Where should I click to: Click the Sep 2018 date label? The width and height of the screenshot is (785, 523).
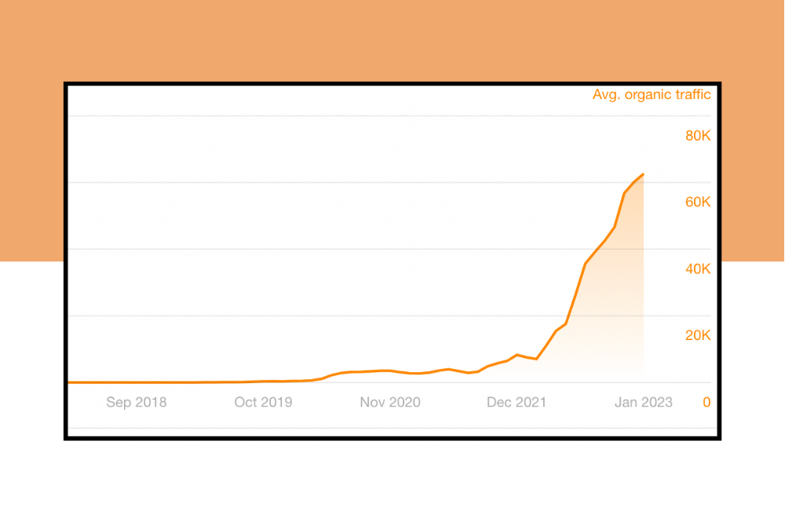(137, 402)
